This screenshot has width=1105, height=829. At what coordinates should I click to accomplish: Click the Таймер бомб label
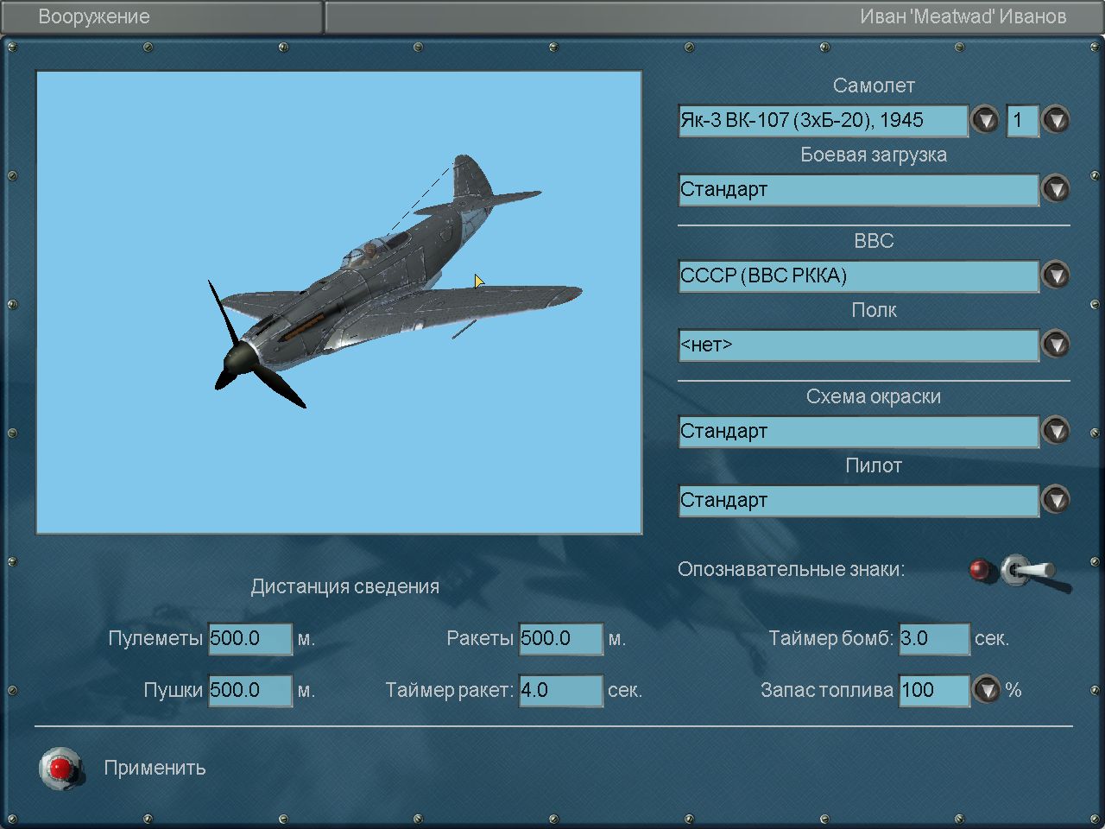click(831, 638)
